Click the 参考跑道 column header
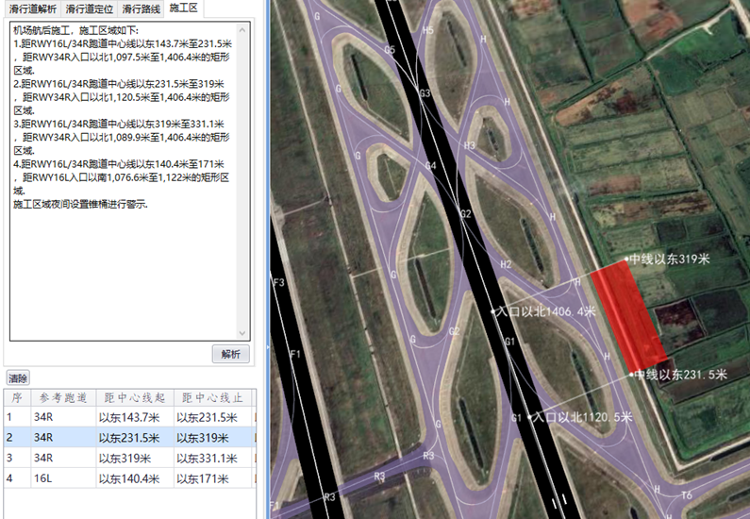The width and height of the screenshot is (750, 519). coord(62,397)
